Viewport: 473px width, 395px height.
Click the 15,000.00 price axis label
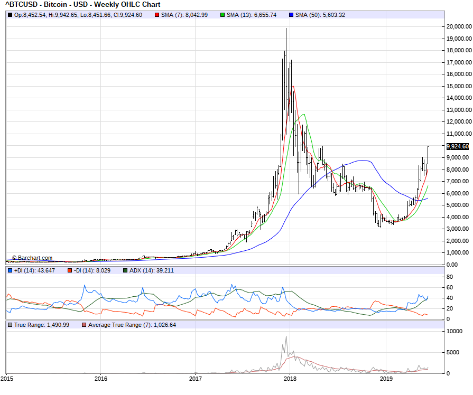(x=459, y=86)
